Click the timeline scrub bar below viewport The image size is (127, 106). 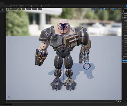coord(60,101)
